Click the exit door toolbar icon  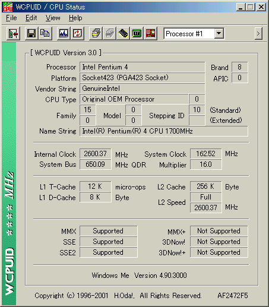[x=13, y=34]
